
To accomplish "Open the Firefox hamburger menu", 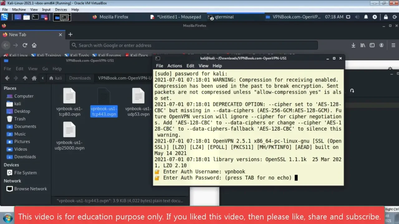I will pyautogui.click(x=393, y=45).
